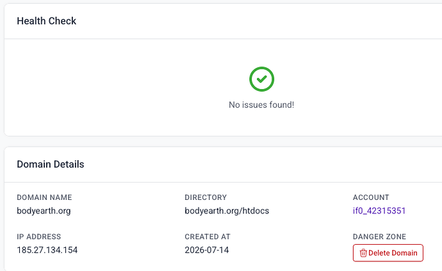Click the Details word in Domain Details title
Viewport: 442px width, 271px height.
tap(69, 164)
